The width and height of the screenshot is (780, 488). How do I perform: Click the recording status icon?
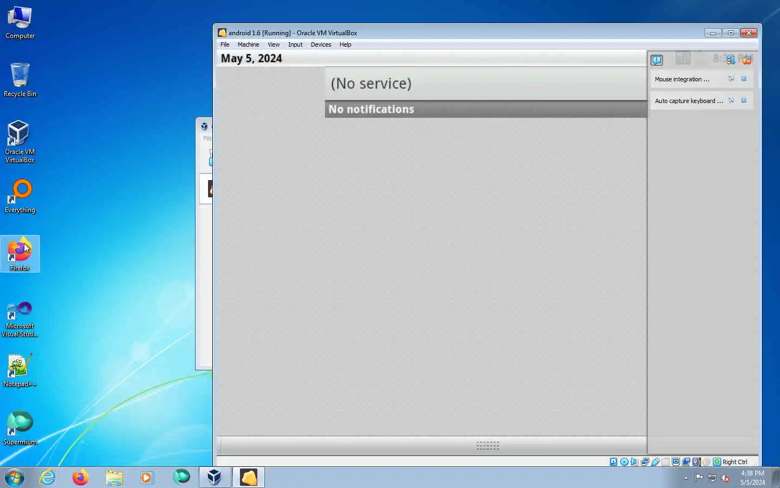686,462
